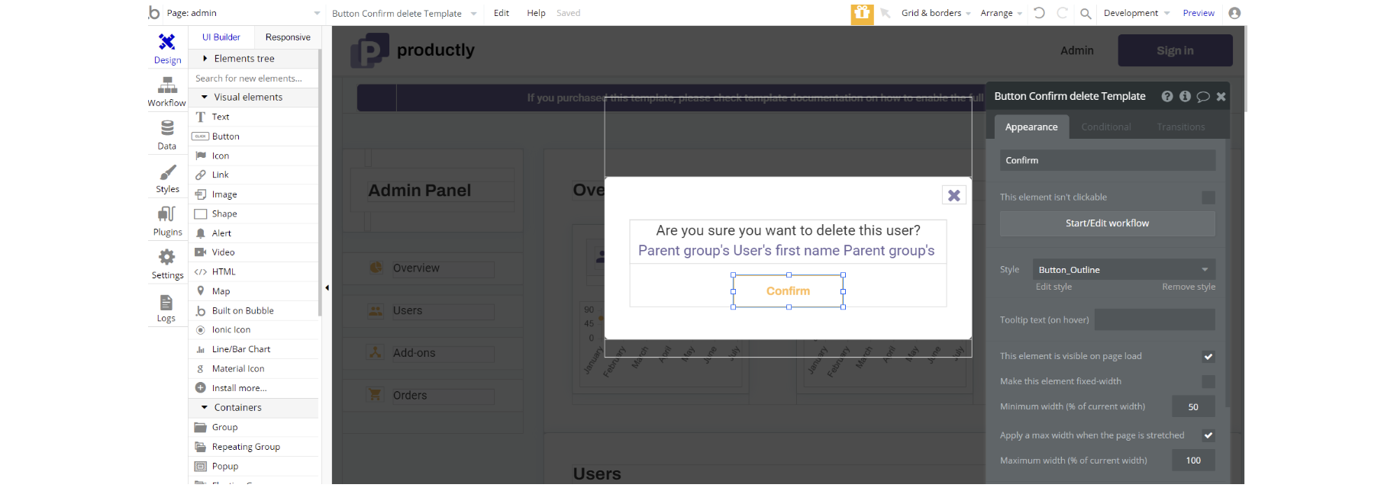Collapse the Visual elements section
The width and height of the screenshot is (1397, 491).
[x=253, y=98]
